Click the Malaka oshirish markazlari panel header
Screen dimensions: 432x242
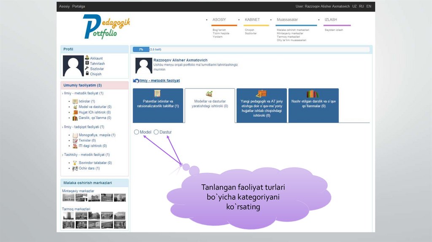click(x=94, y=183)
